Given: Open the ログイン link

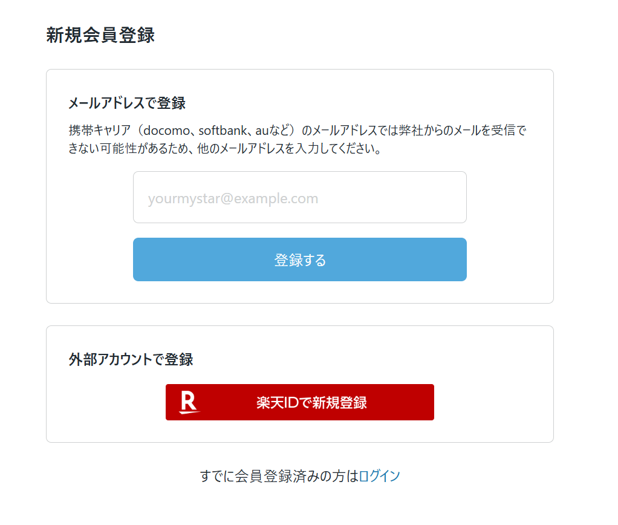Looking at the screenshot, I should 380,476.
